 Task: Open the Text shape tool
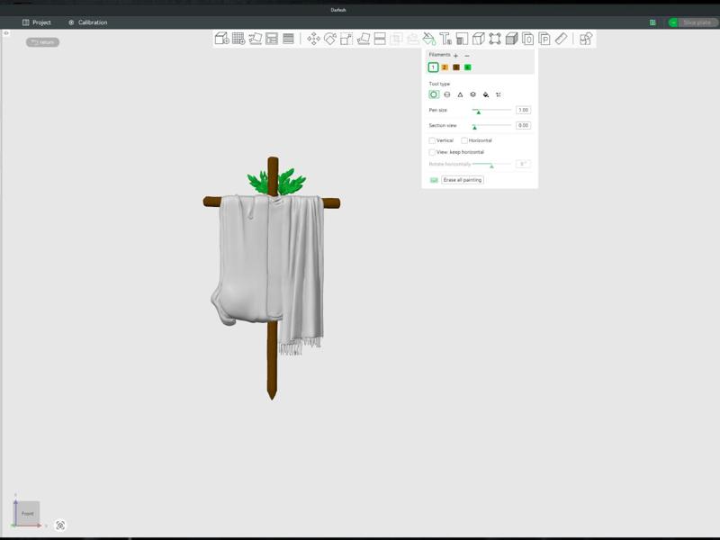(445, 39)
